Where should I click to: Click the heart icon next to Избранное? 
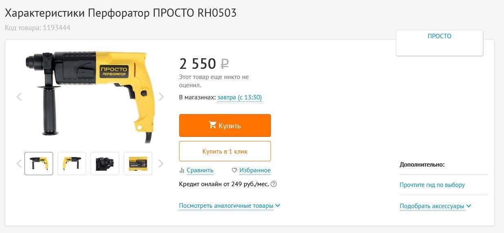(x=234, y=170)
